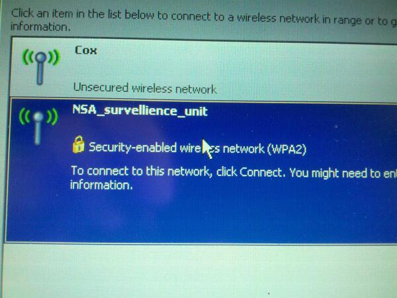397x298 pixels.
Task: Click the blank white area below the network list
Action: (x=200, y=271)
